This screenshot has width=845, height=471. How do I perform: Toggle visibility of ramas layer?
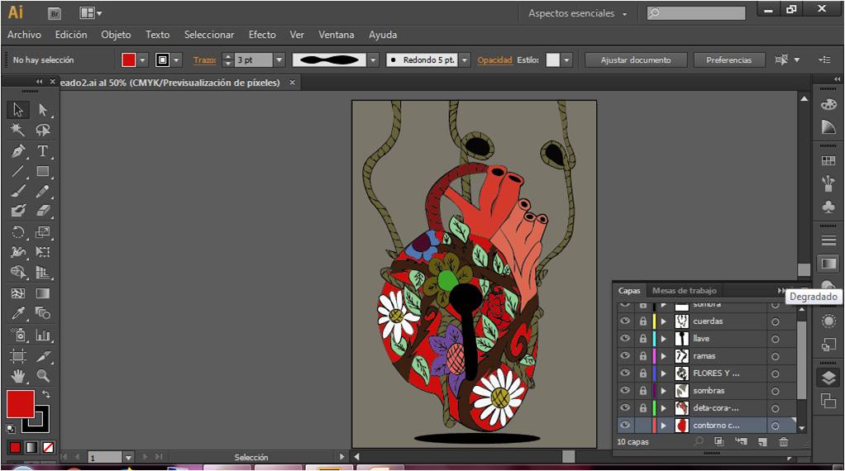point(625,356)
